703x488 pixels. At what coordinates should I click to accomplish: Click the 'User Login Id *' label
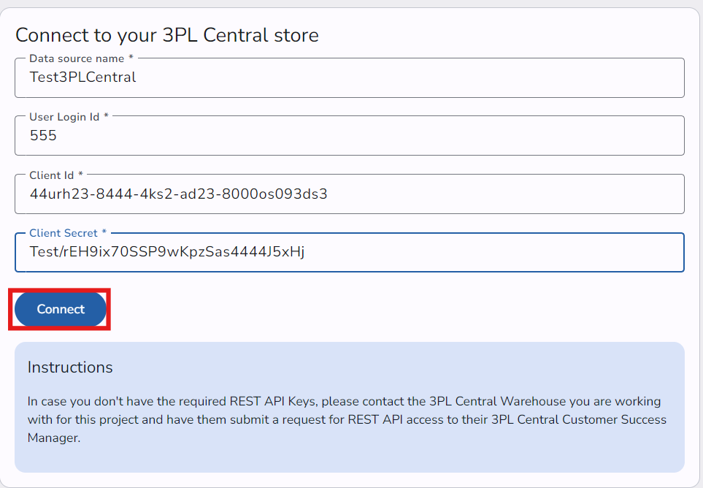[69, 117]
